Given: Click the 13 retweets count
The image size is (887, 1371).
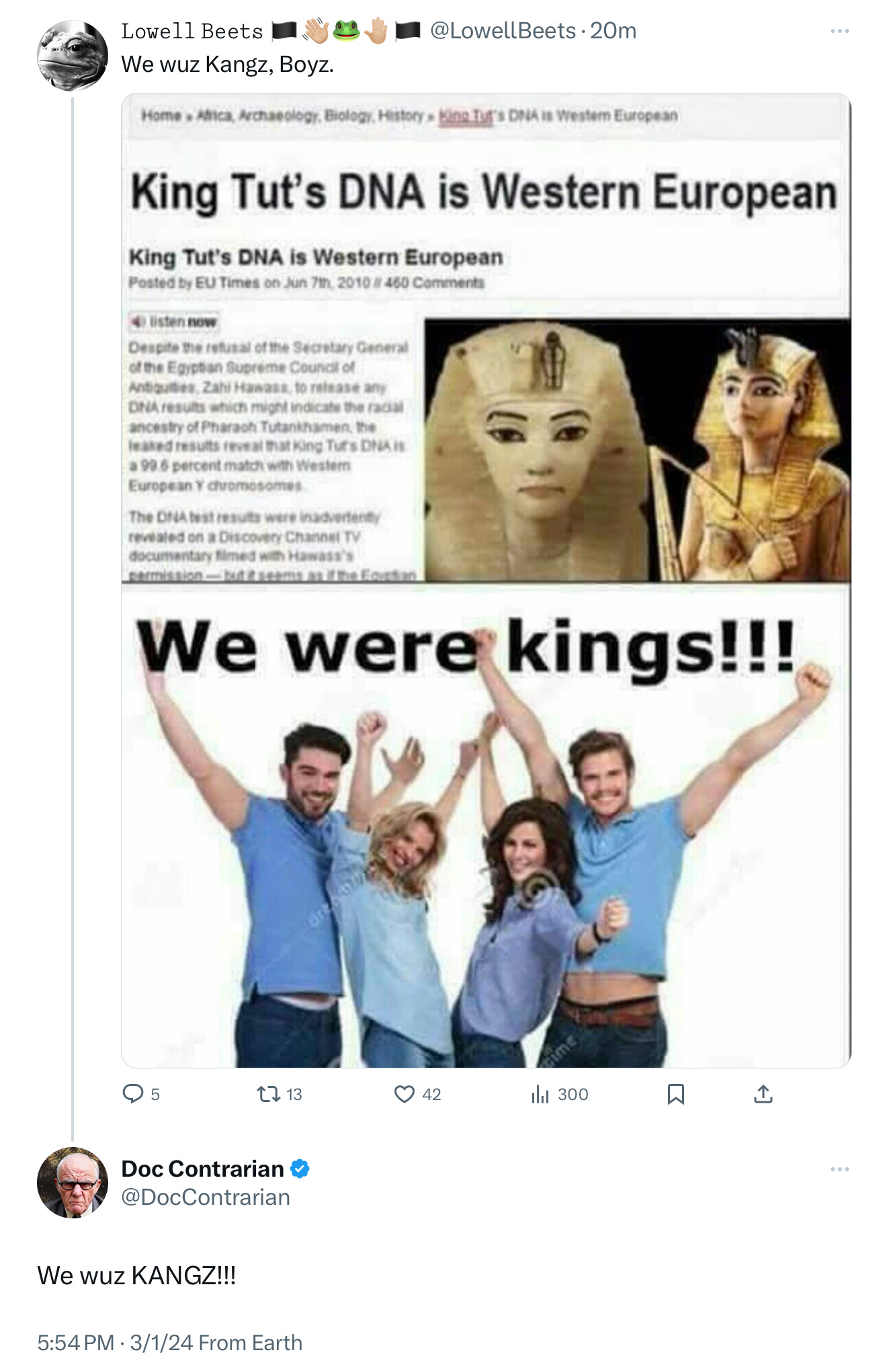Looking at the screenshot, I should pyautogui.click(x=294, y=1095).
